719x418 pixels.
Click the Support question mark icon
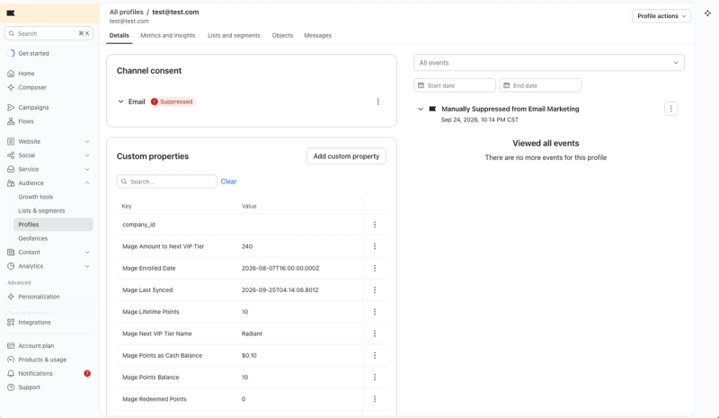(11, 387)
